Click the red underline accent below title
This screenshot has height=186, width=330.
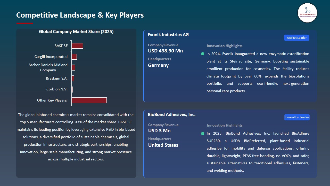coord(24,23)
